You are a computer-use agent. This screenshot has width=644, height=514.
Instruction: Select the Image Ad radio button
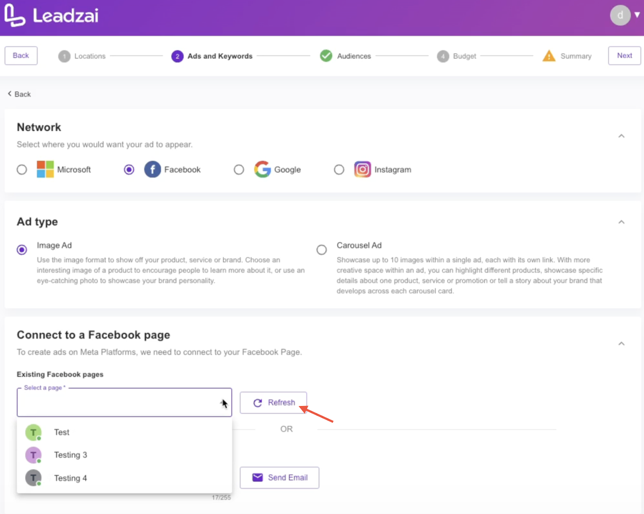[22, 250]
